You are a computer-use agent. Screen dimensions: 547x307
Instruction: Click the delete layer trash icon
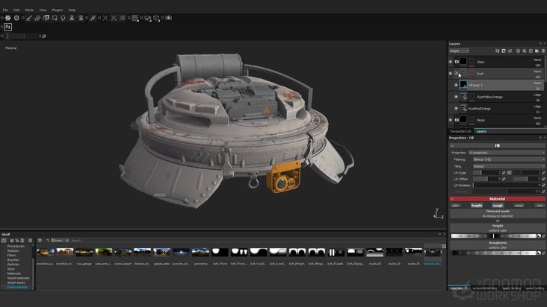(543, 51)
